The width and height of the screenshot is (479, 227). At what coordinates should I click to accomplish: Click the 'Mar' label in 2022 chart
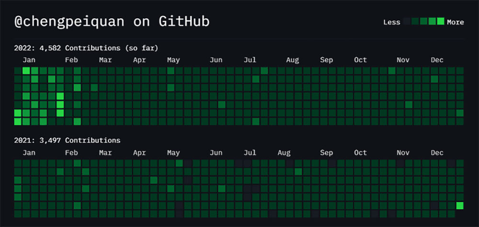click(105, 60)
